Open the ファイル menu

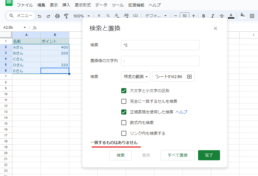click(25, 5)
